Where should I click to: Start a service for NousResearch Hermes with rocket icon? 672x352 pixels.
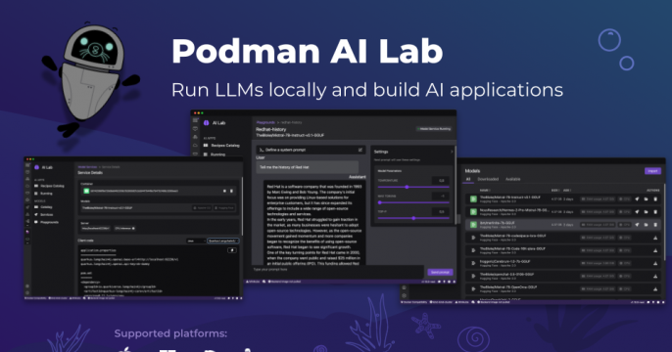click(x=637, y=212)
